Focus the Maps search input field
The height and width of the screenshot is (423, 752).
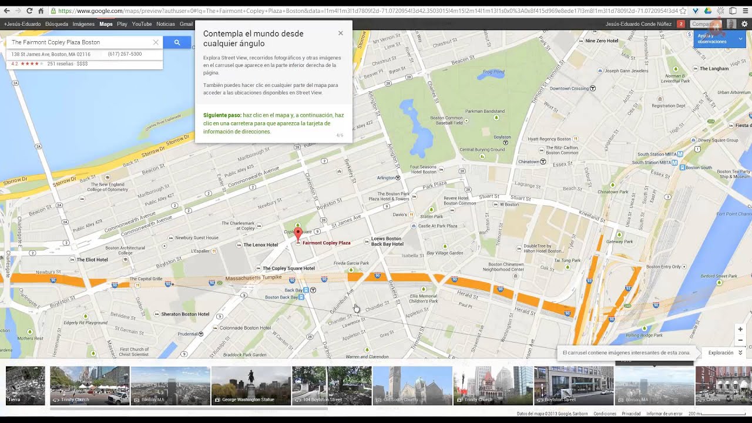click(x=81, y=42)
